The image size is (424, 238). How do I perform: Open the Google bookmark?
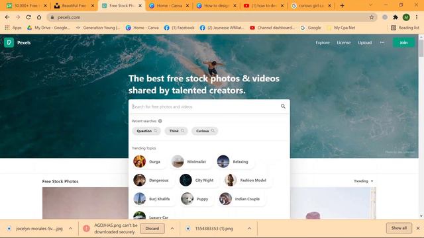pyautogui.click(x=311, y=28)
